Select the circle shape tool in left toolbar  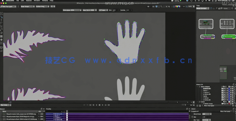point(1,39)
